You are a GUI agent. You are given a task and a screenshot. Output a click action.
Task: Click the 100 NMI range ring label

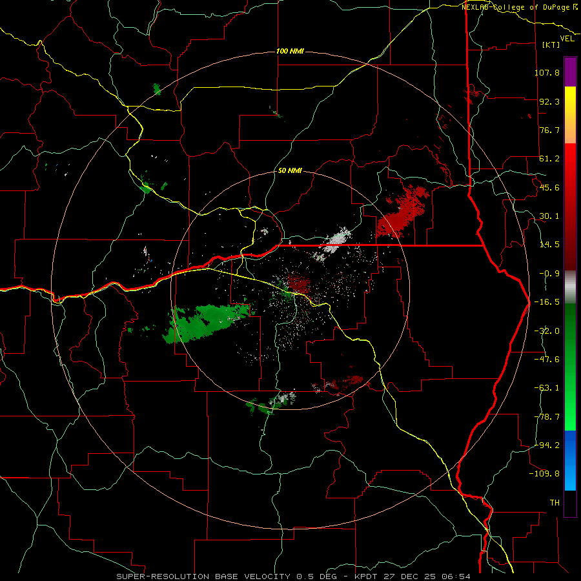(x=290, y=51)
